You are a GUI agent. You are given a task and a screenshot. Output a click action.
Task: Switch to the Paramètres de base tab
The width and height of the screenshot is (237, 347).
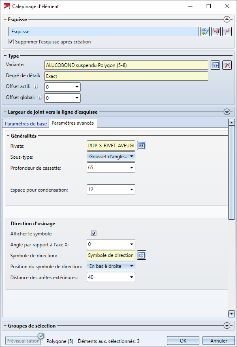coord(26,124)
